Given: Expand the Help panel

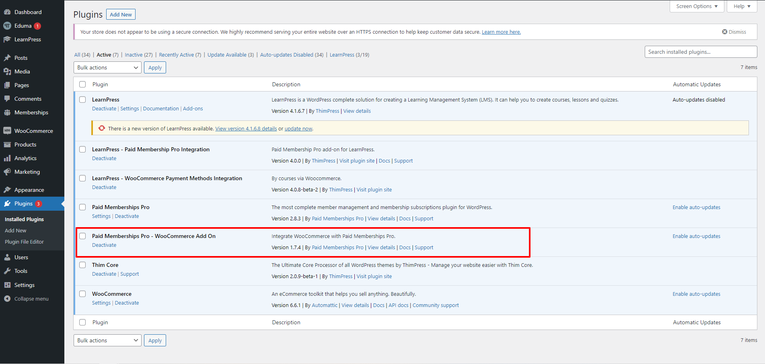Looking at the screenshot, I should coord(742,6).
